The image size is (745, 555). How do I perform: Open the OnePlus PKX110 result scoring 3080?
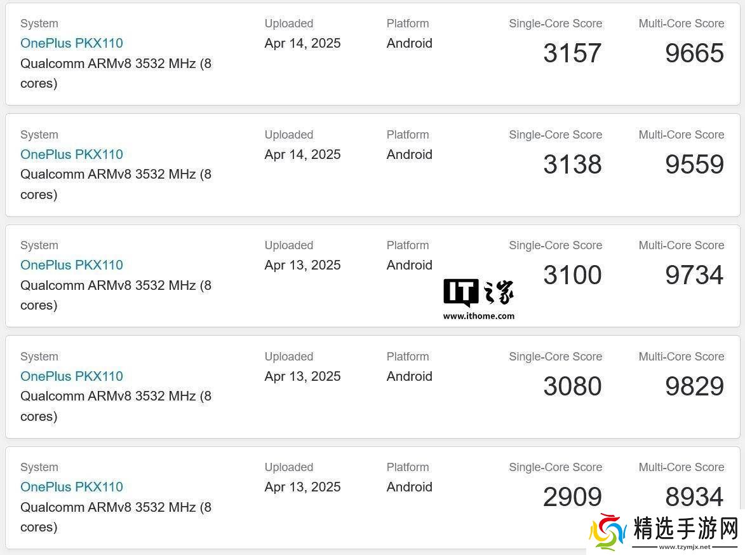point(72,376)
